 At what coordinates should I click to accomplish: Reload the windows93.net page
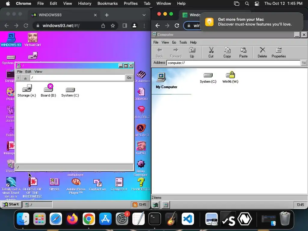pyautogui.click(x=26, y=26)
